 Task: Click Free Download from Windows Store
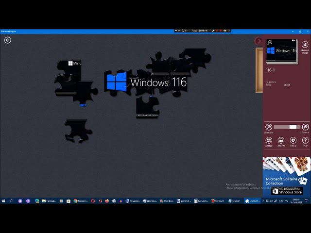[x=287, y=191]
